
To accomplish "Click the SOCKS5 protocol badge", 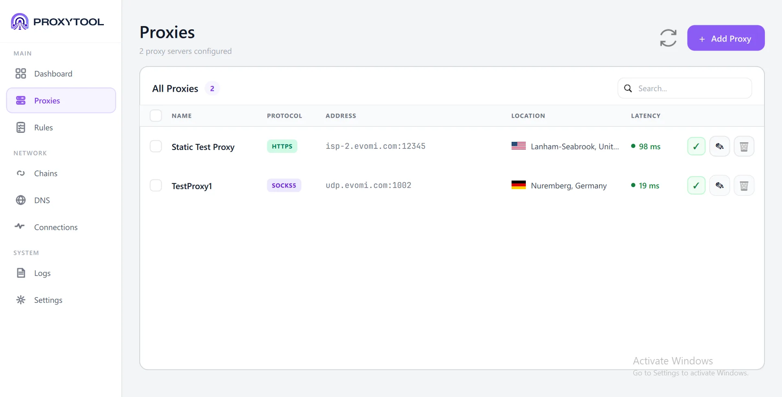I will pos(284,185).
